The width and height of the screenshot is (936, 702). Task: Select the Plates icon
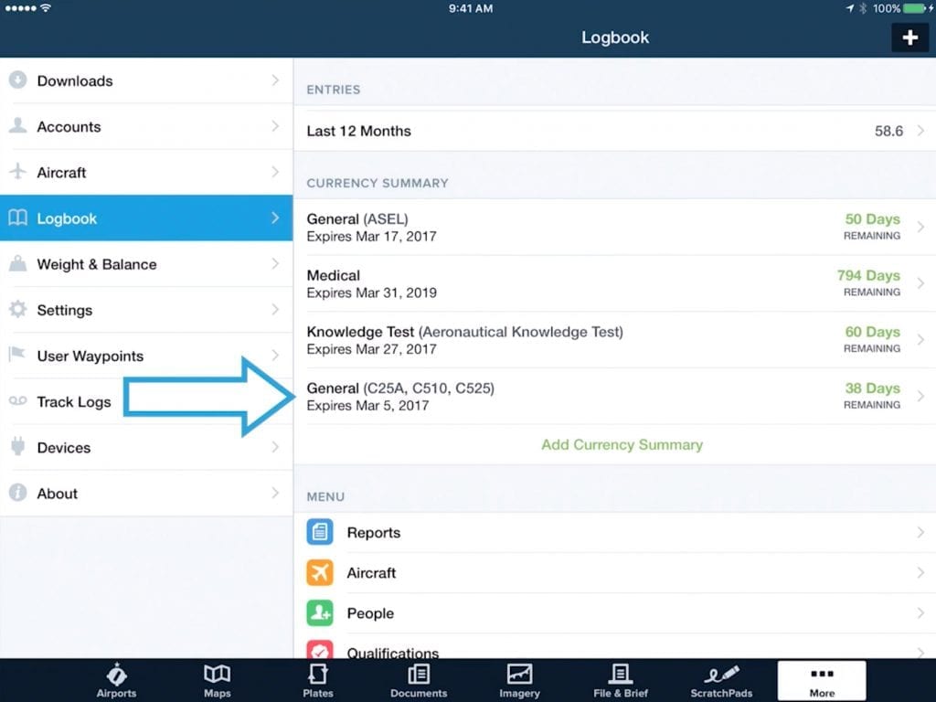point(317,676)
